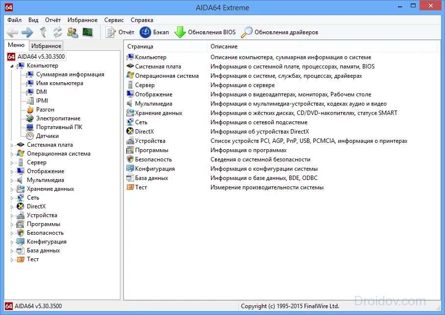Click the Отчёт report toolbar button

click(119, 32)
